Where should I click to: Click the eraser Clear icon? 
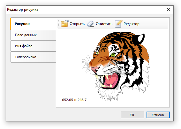tap(91, 24)
